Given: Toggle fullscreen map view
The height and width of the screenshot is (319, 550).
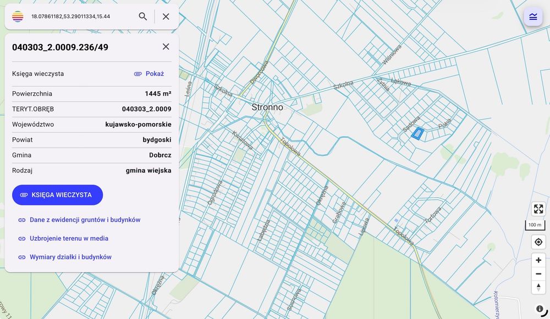Looking at the screenshot, I should pyautogui.click(x=538, y=209).
